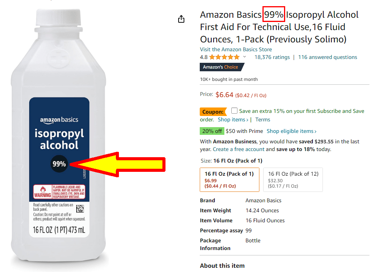Click the isopropyl alcohol bottle product image
Image resolution: width=376 pixels, height=272 pixels.
(x=58, y=136)
